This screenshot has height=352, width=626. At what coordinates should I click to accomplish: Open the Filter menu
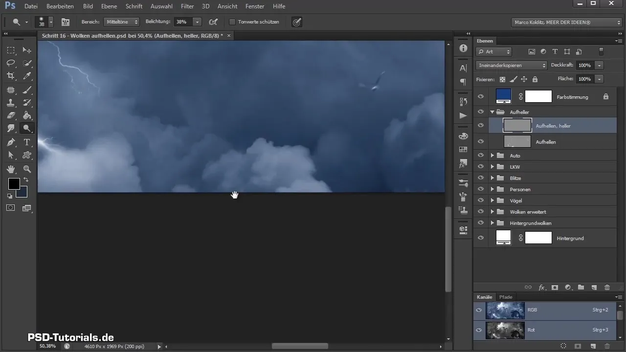[187, 6]
